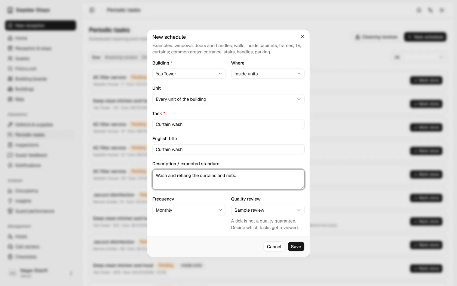
Task: Click the wrench icon in sidebar Operations
Action: (x=10, y=124)
